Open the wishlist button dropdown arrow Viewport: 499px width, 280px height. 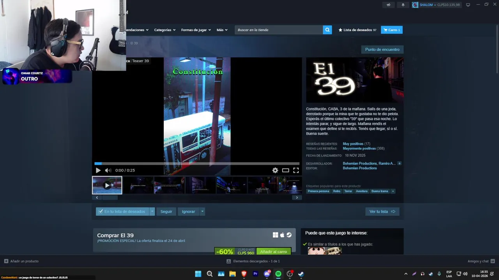coord(152,212)
